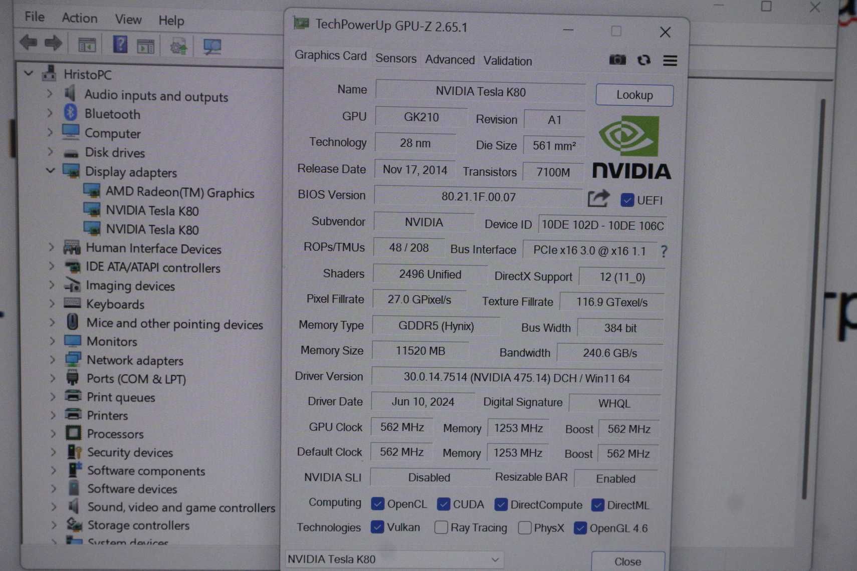
Task: Open the File menu in Device Manager
Action: pos(35,17)
